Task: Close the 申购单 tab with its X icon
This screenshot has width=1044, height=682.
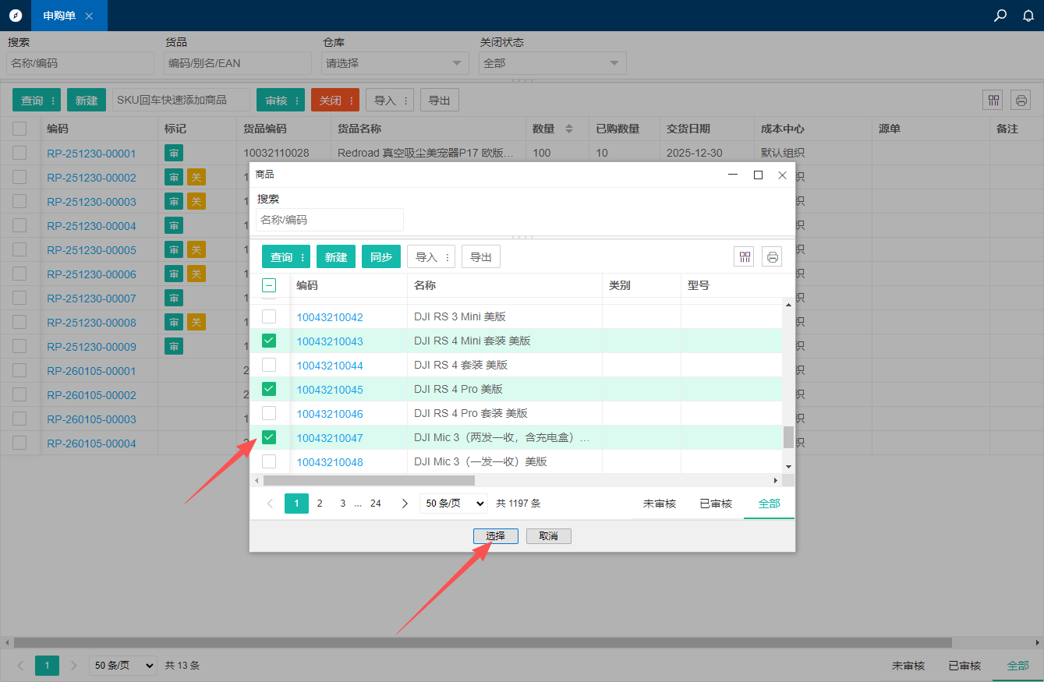Action: pyautogui.click(x=89, y=16)
